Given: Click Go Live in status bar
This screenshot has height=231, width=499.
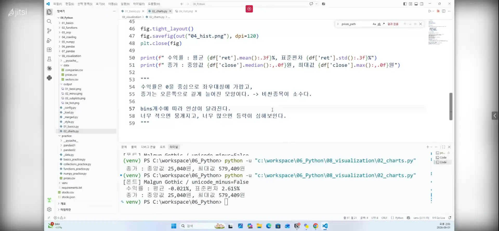Looking at the screenshot, I should click(439, 218).
